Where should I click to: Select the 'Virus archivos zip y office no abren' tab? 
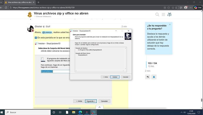[19, 2]
